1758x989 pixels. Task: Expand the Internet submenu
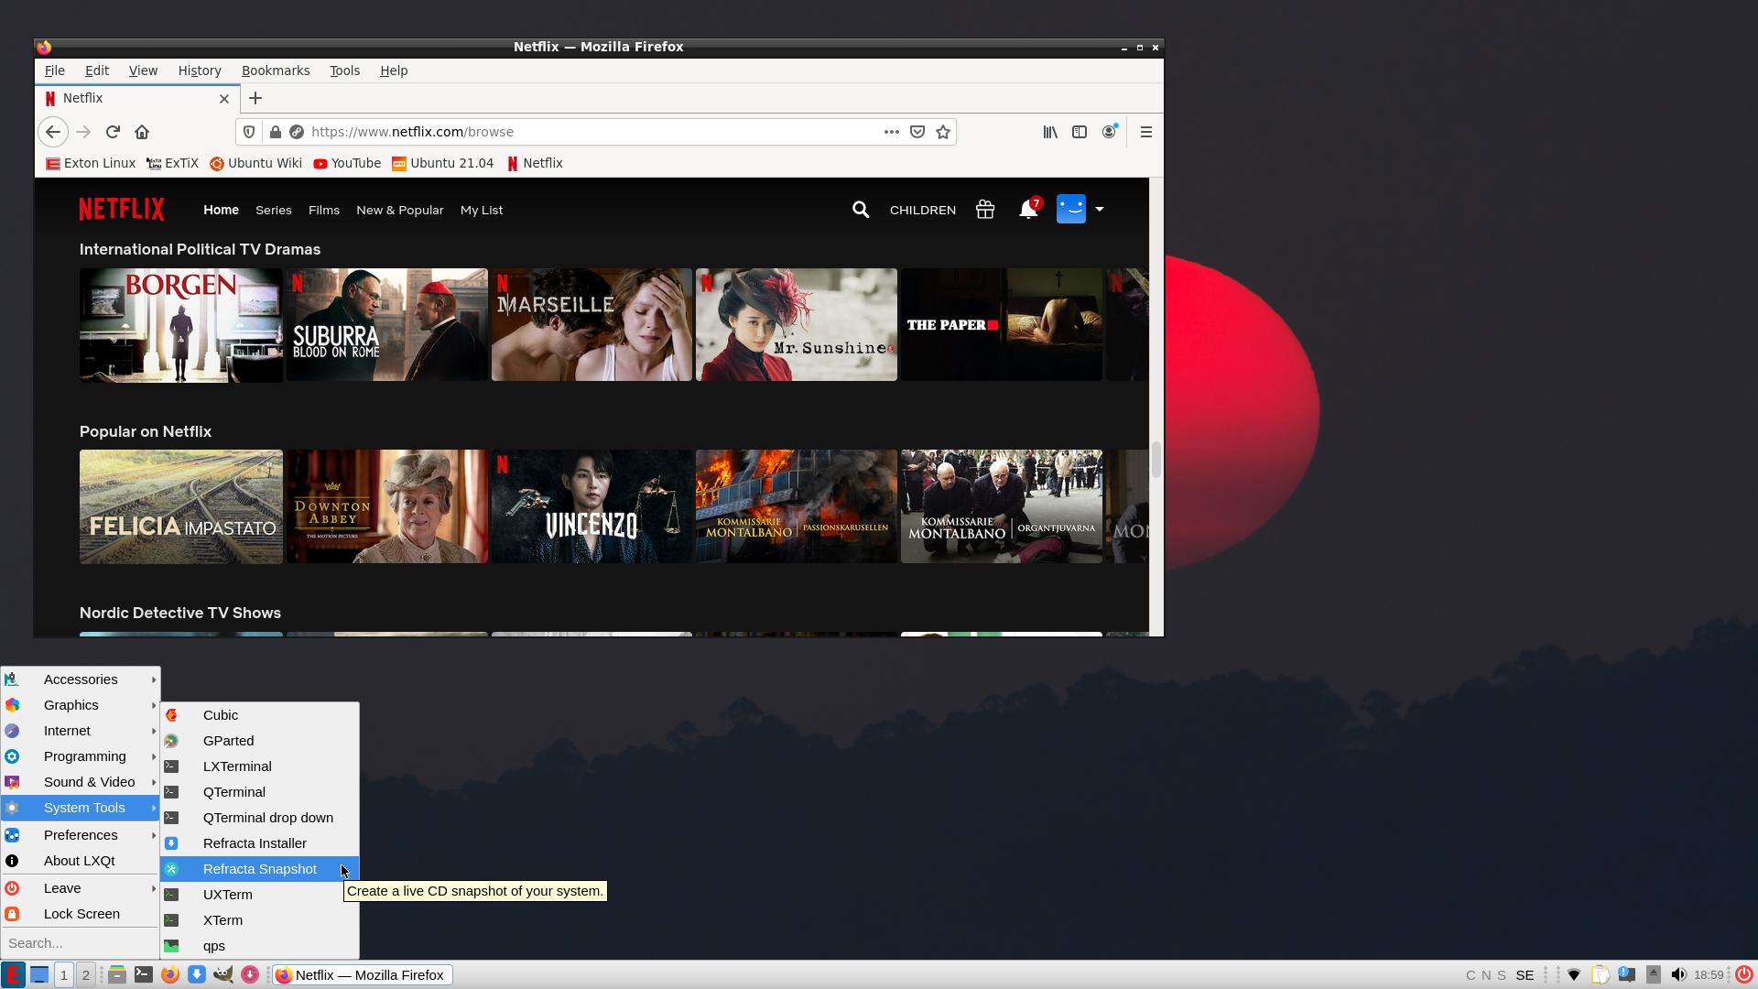[x=81, y=731]
